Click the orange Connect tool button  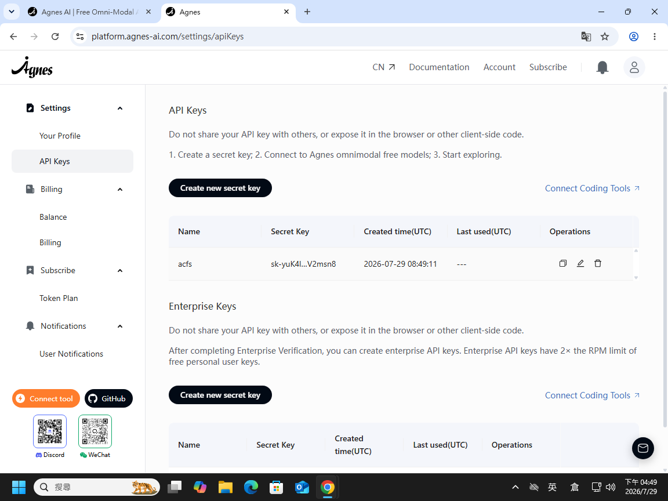(46, 398)
